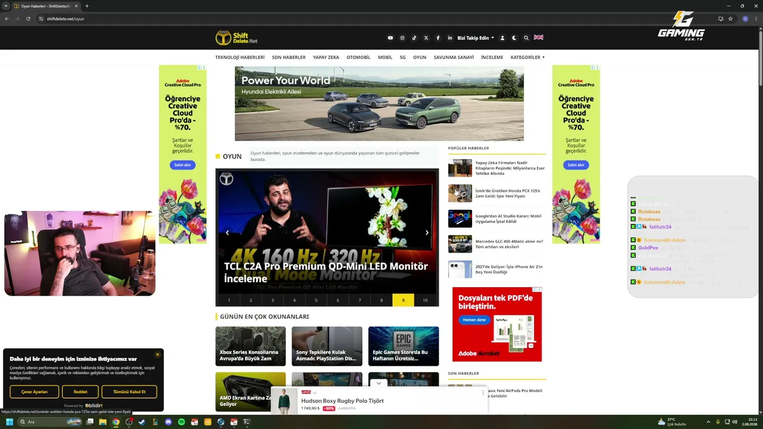Open Sony PlayStation article card
Viewport: 763px width, 429px height.
pos(327,346)
